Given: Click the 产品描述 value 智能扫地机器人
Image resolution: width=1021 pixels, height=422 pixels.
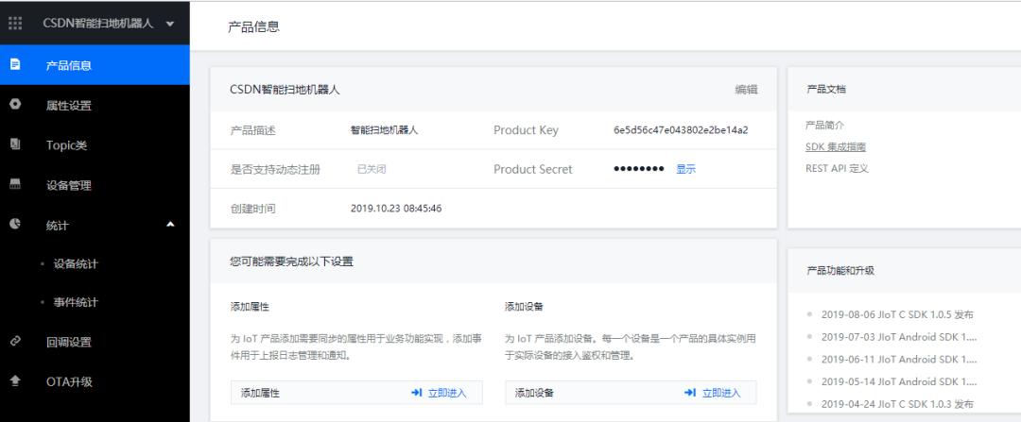Looking at the screenshot, I should [384, 130].
